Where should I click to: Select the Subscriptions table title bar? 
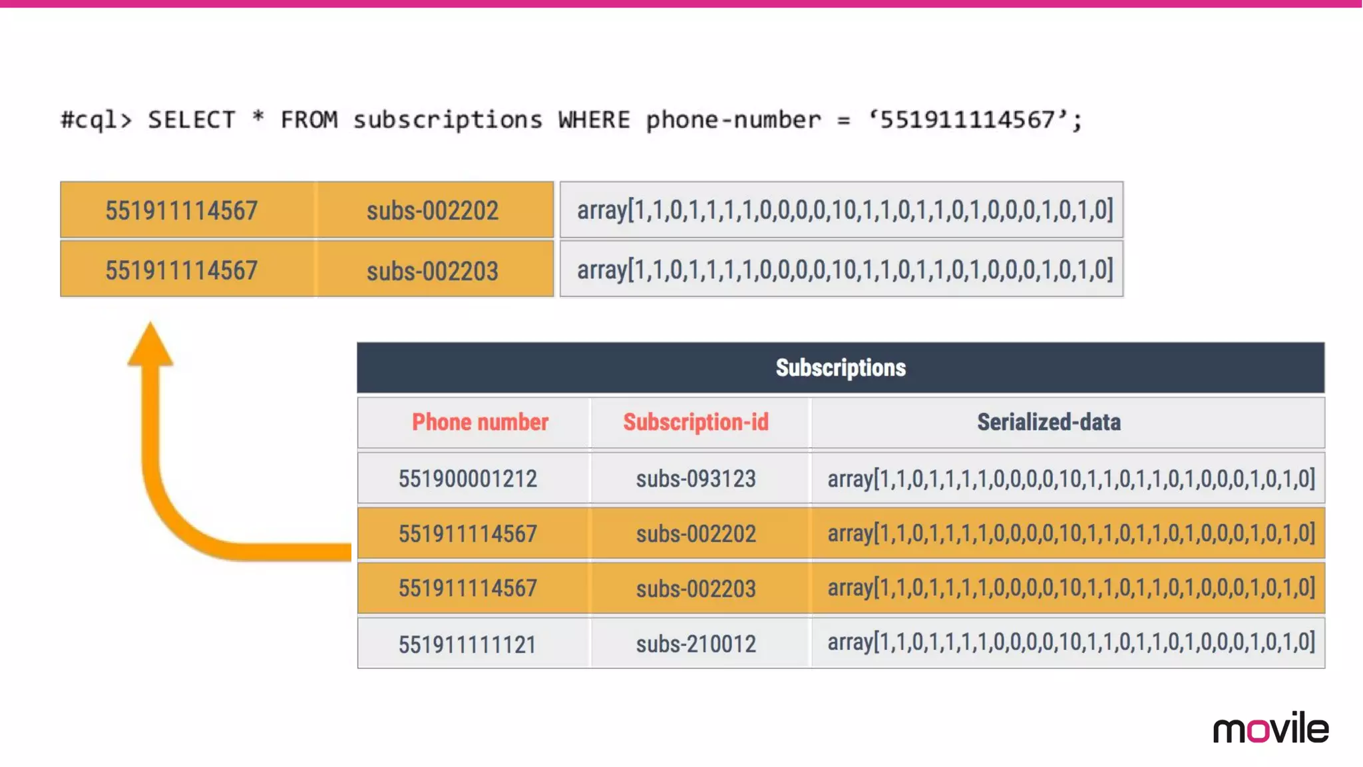point(841,368)
